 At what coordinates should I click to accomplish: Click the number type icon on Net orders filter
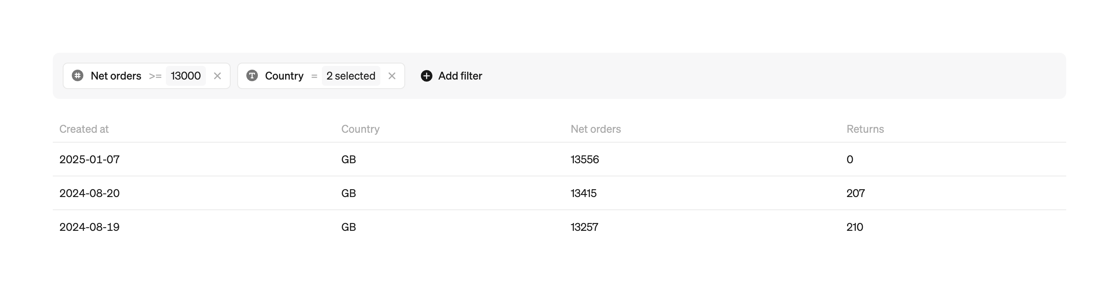coord(77,75)
